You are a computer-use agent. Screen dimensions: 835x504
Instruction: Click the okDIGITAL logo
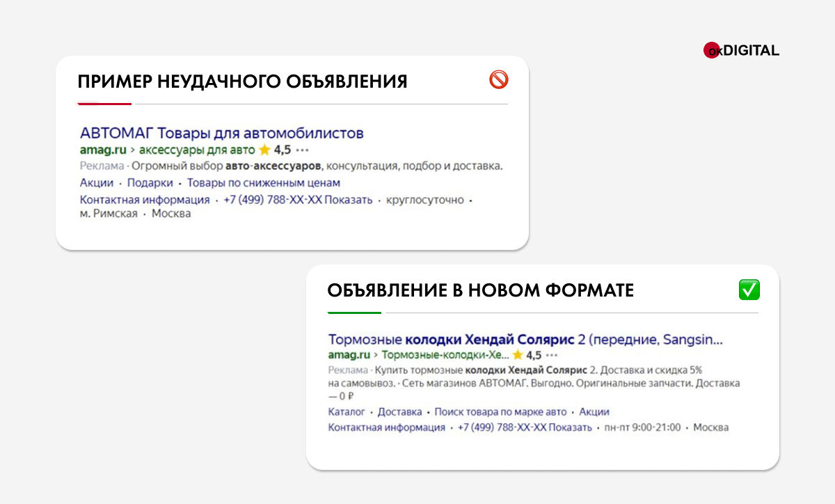tap(741, 50)
